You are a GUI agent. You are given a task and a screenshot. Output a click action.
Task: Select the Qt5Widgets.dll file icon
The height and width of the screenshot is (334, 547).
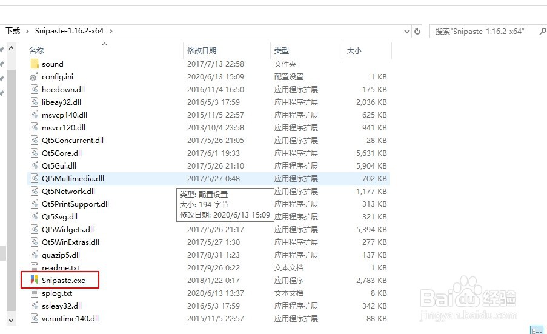[x=34, y=230]
